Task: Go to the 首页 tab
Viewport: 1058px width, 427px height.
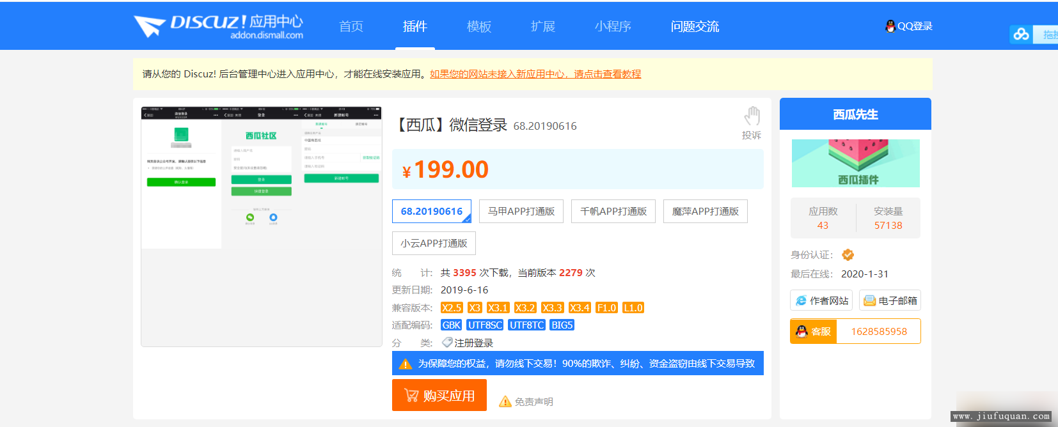Action: click(351, 26)
